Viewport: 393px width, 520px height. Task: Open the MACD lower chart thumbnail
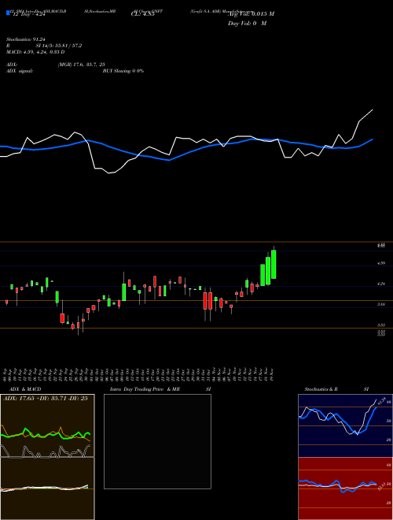point(47,488)
